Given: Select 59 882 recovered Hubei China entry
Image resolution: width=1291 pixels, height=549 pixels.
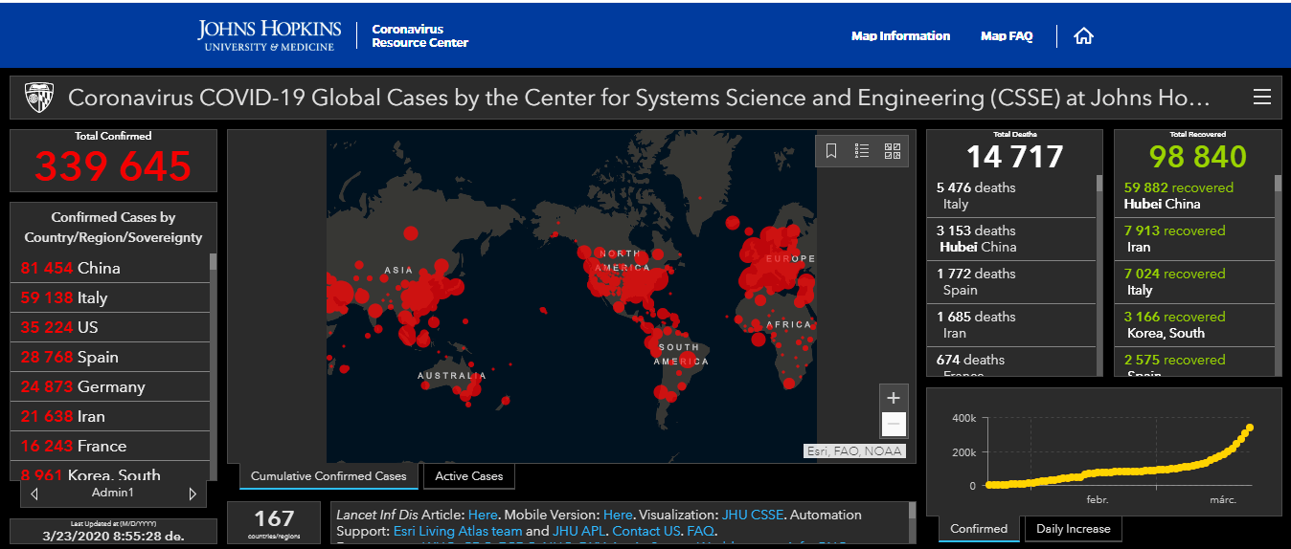Looking at the screenshot, I should pos(1194,196).
